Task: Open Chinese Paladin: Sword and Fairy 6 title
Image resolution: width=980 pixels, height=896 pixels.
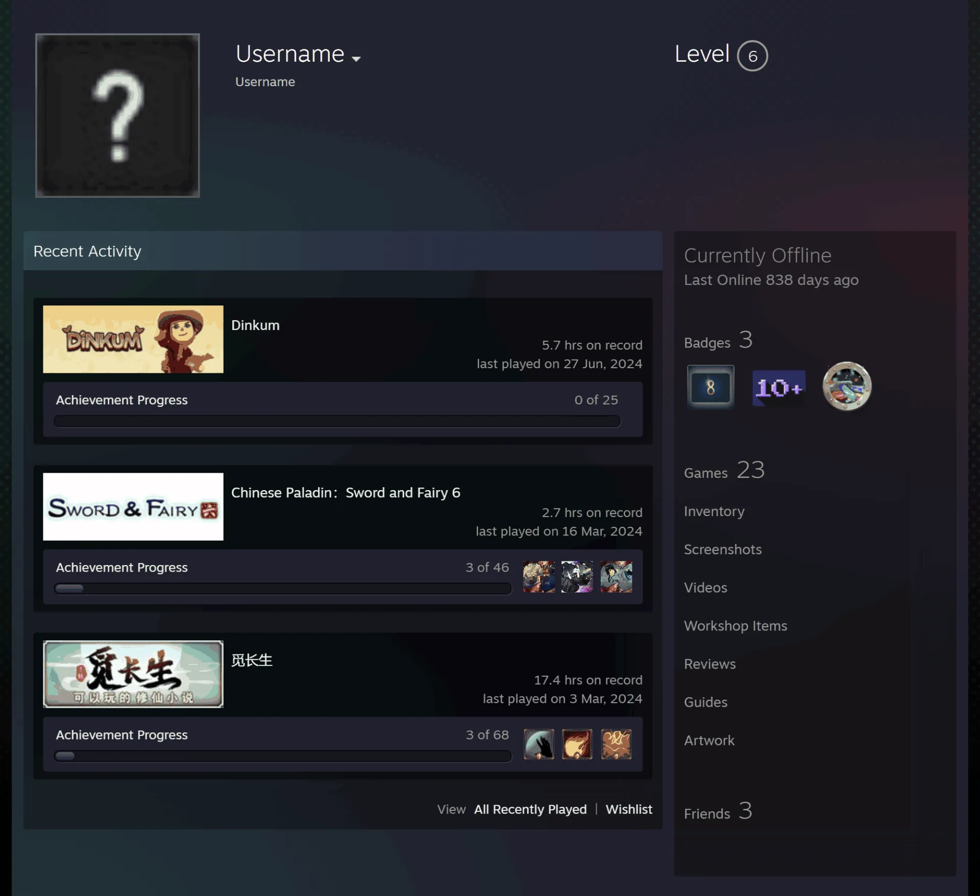Action: (346, 493)
